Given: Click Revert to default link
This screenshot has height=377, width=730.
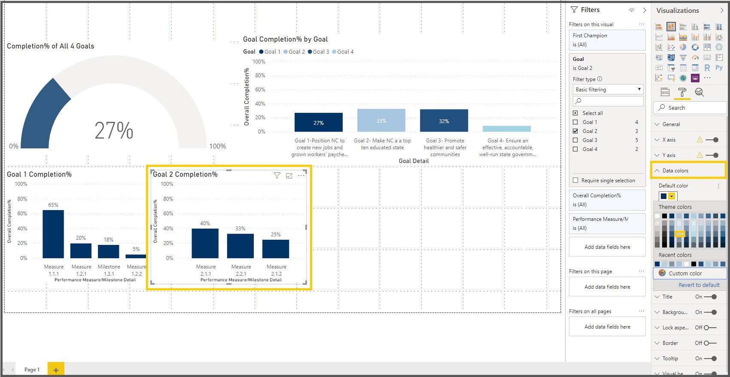Looking at the screenshot, I should [699, 285].
